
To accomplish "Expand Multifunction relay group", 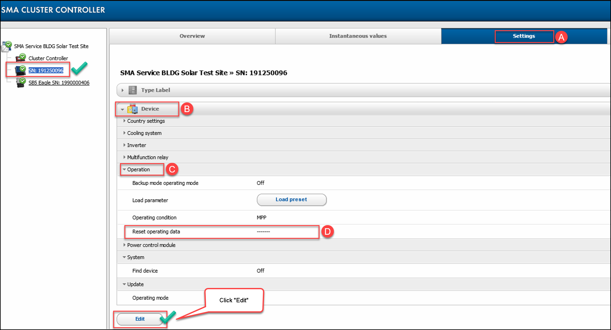I will click(124, 157).
